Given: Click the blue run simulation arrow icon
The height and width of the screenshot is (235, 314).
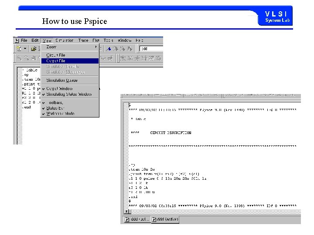Looking at the screenshot, I should [109, 49].
